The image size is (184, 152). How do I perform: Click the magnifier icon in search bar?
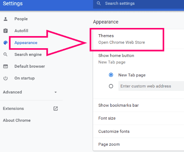pyautogui.click(x=99, y=3)
